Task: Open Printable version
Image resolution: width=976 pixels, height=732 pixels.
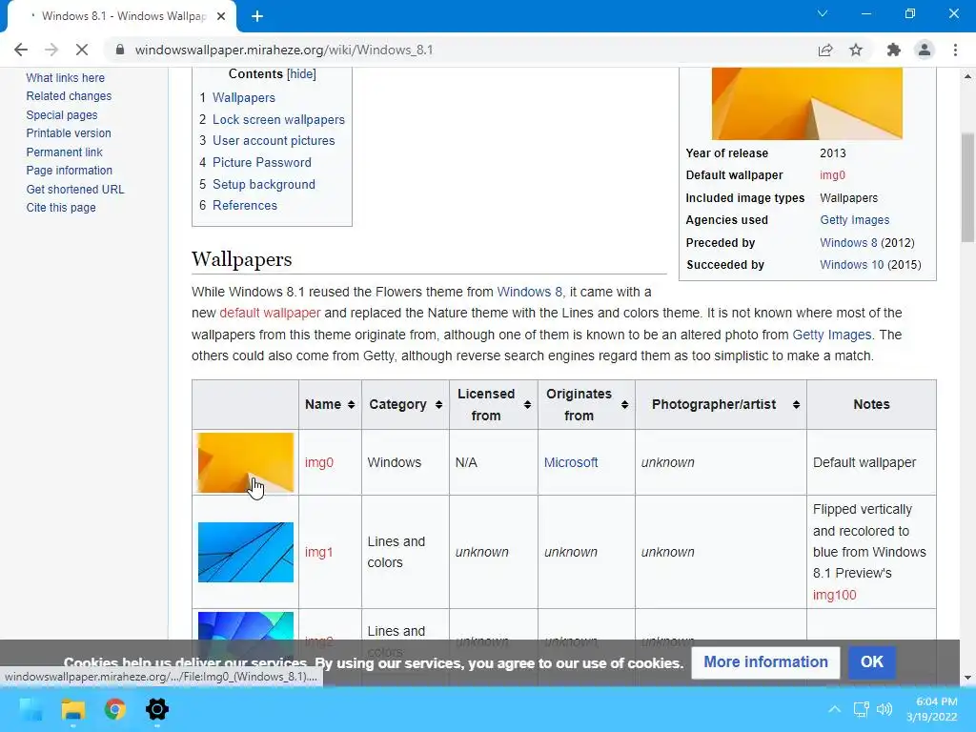Action: (x=69, y=133)
